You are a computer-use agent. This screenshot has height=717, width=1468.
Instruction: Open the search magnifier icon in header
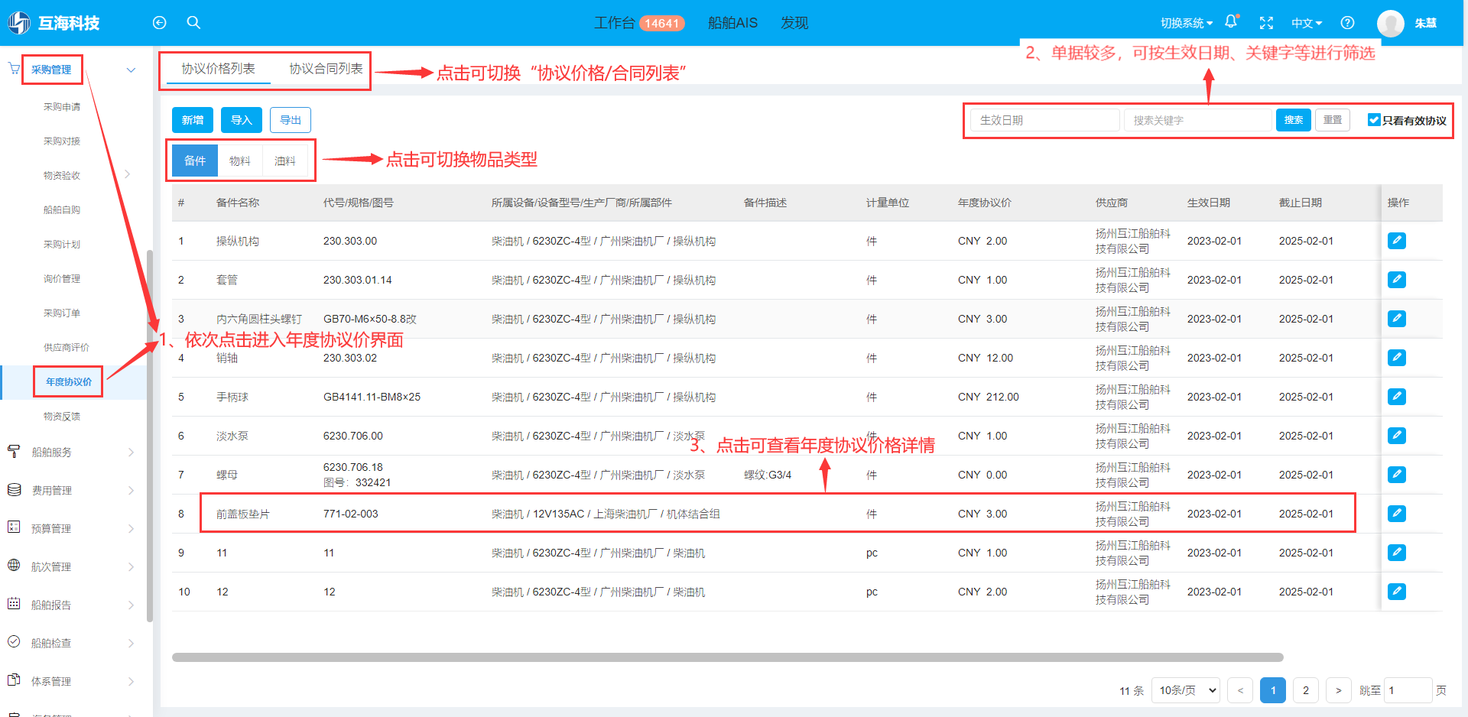pos(194,23)
